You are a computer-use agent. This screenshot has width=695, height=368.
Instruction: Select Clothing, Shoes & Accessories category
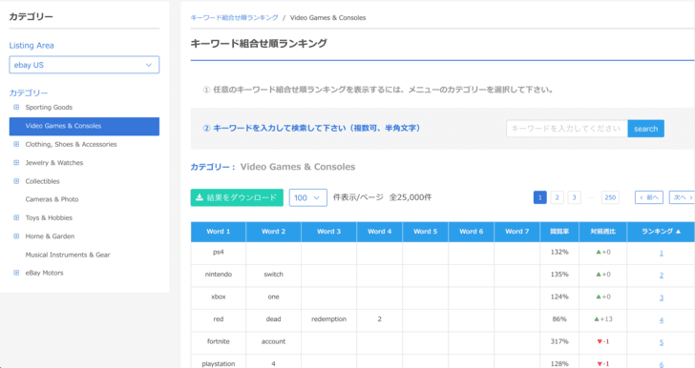pyautogui.click(x=71, y=144)
